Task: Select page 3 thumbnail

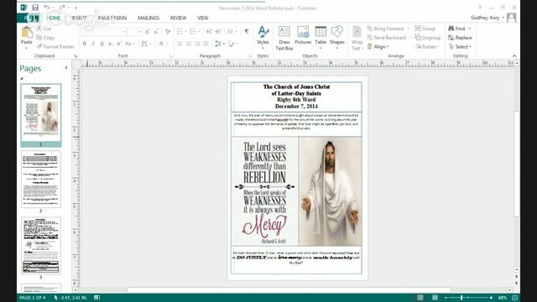Action: point(41,245)
